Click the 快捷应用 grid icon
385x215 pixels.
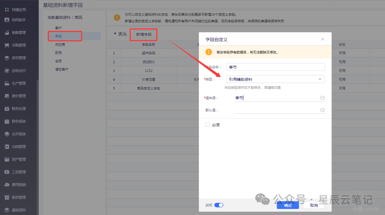(7, 10)
